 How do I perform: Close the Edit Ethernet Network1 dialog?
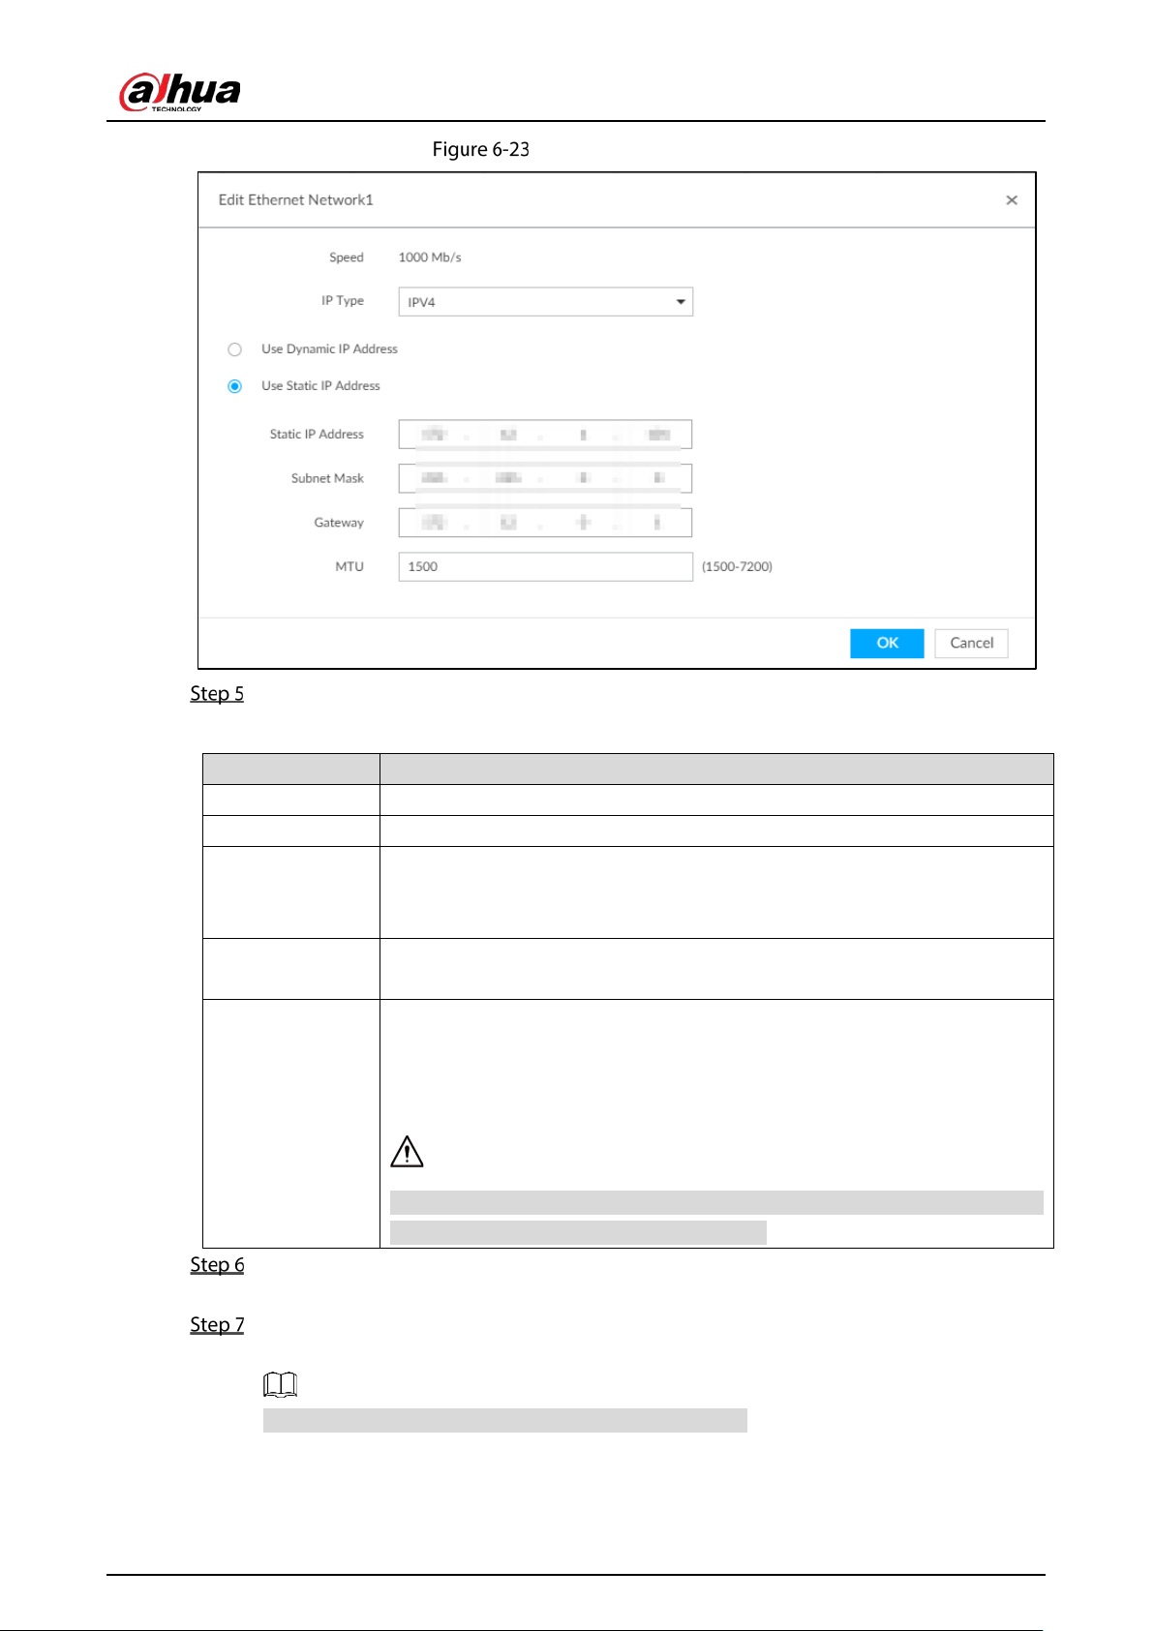(1012, 200)
